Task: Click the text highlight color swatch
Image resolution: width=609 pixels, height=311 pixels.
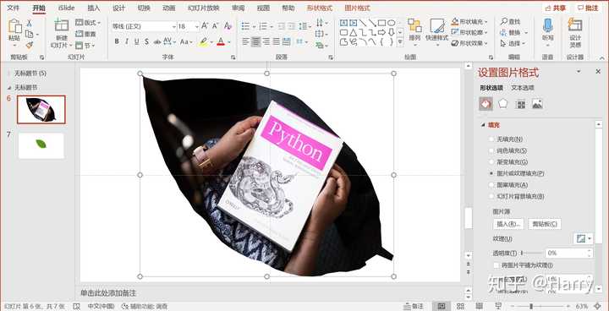Action: pyautogui.click(x=203, y=41)
